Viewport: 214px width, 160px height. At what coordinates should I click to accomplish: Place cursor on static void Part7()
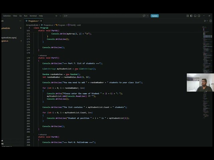click(48, 58)
